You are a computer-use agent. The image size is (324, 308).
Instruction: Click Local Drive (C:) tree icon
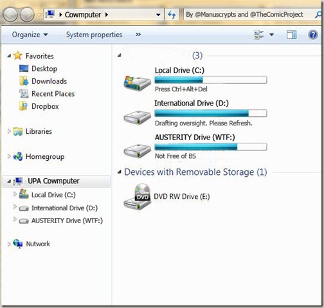pos(24,194)
